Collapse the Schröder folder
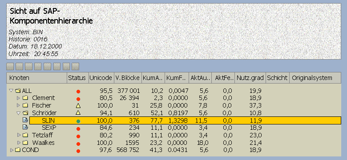Viewport: 347px width, 160px height. tap(19, 113)
